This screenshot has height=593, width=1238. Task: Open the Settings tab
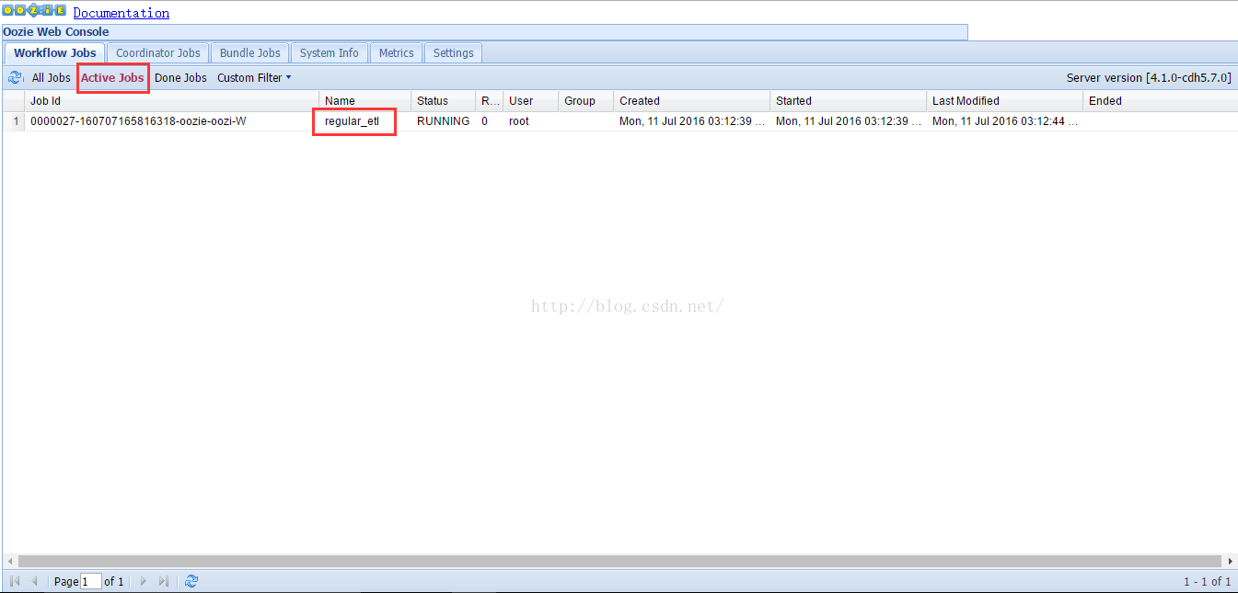pos(454,53)
